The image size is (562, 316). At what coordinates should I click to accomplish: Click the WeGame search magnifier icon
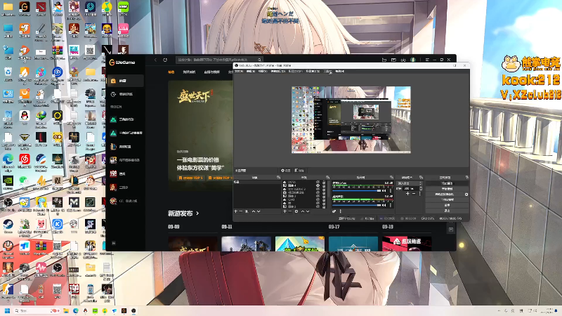pyautogui.click(x=259, y=60)
